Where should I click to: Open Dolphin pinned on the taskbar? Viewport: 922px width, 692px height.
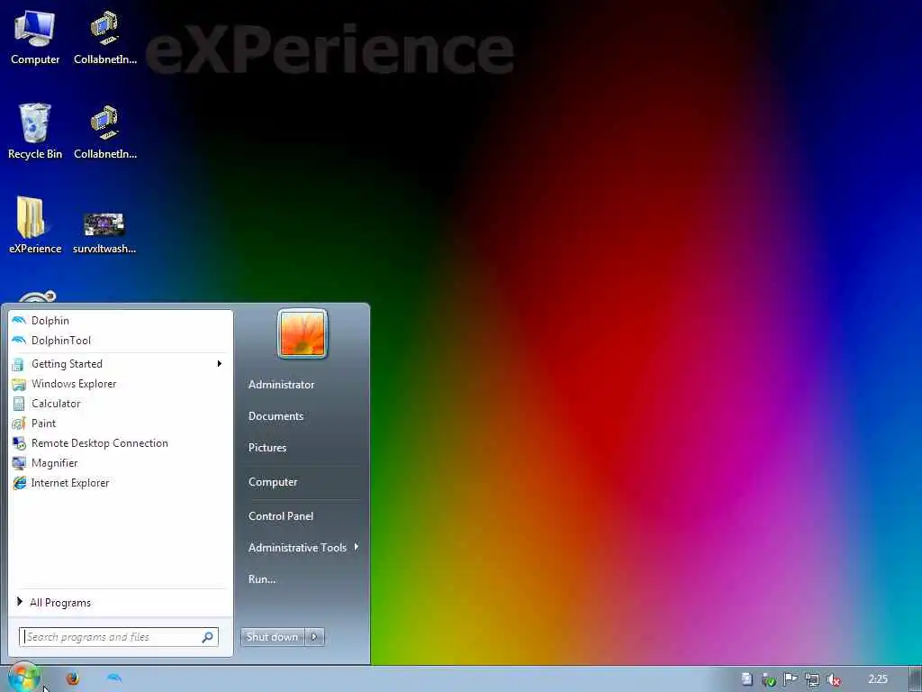114,678
